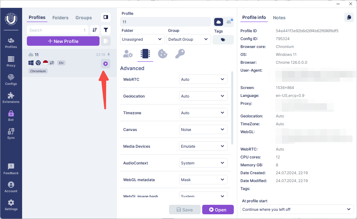Screen dimensions: 357x219
Task: Switch to the cookies settings icon tab
Action: pyautogui.click(x=162, y=54)
